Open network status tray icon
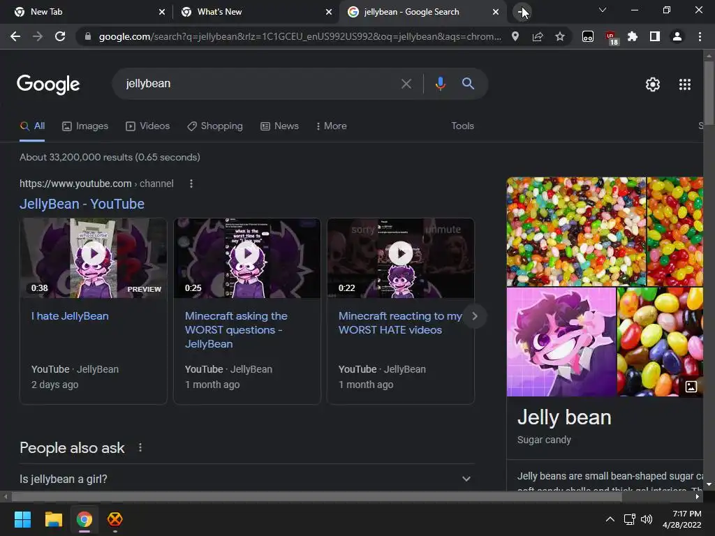The height and width of the screenshot is (536, 715). click(x=629, y=519)
